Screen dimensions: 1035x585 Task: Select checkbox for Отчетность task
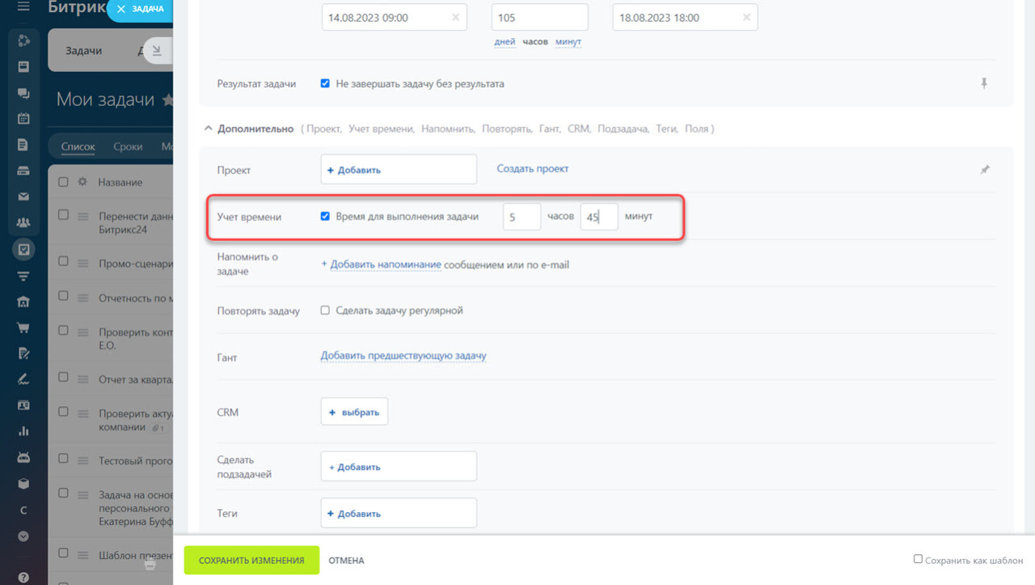[64, 298]
